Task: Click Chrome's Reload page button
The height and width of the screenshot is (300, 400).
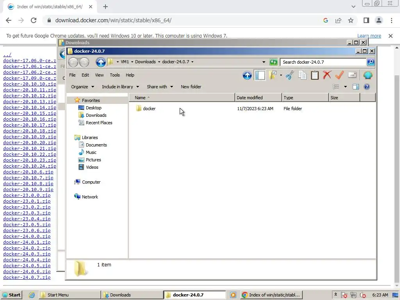Action: pyautogui.click(x=34, y=20)
